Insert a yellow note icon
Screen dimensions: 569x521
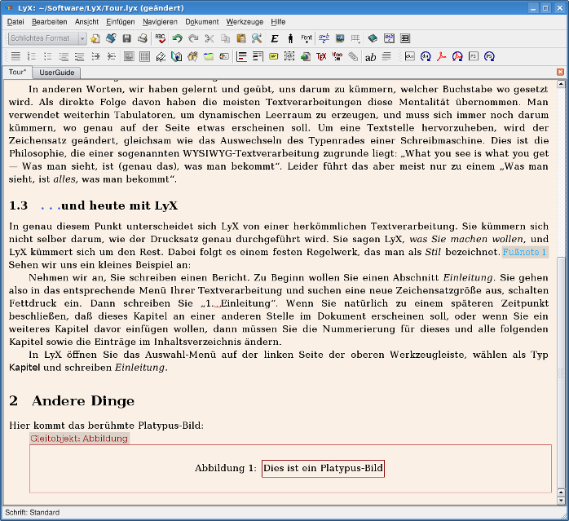[x=274, y=56]
